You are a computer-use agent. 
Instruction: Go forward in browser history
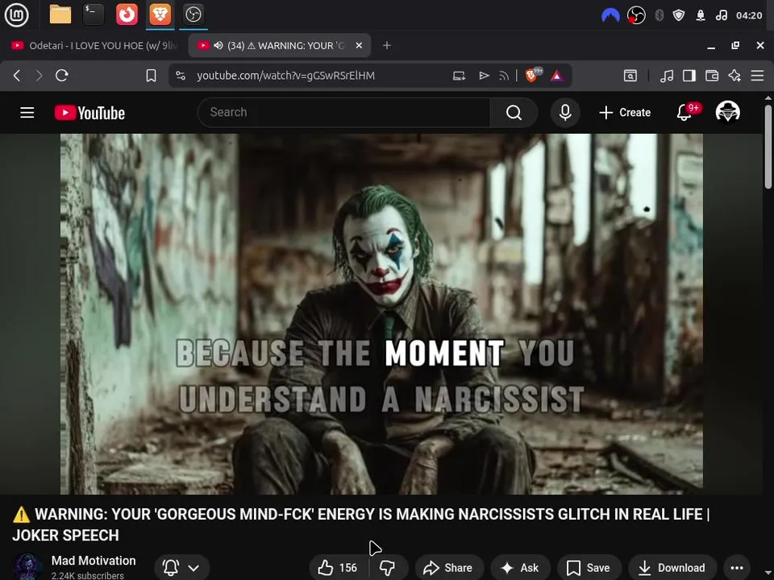[x=39, y=76]
